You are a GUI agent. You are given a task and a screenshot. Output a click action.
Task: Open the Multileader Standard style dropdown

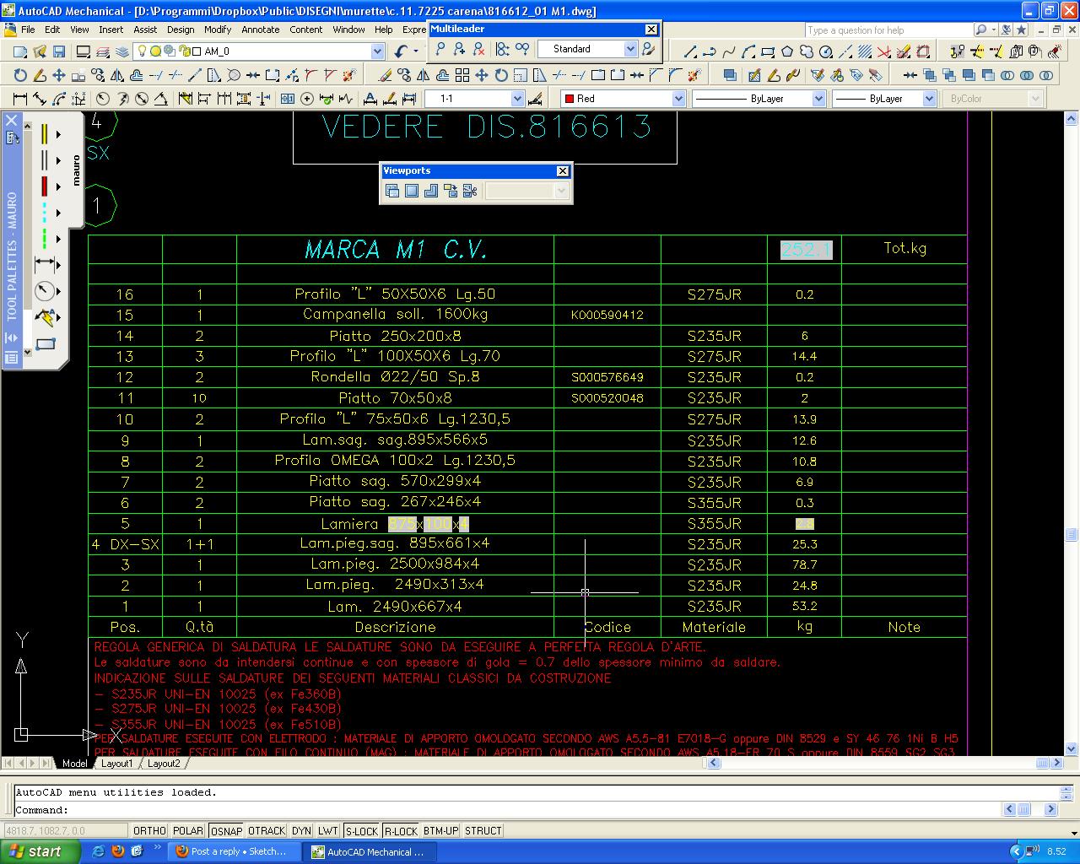coord(630,49)
